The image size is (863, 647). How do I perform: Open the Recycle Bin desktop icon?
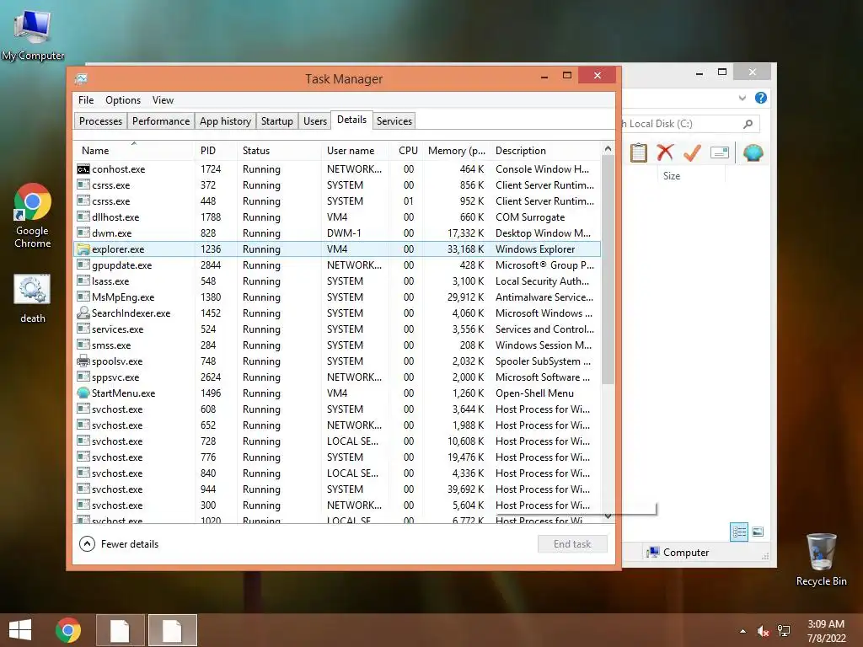821,559
